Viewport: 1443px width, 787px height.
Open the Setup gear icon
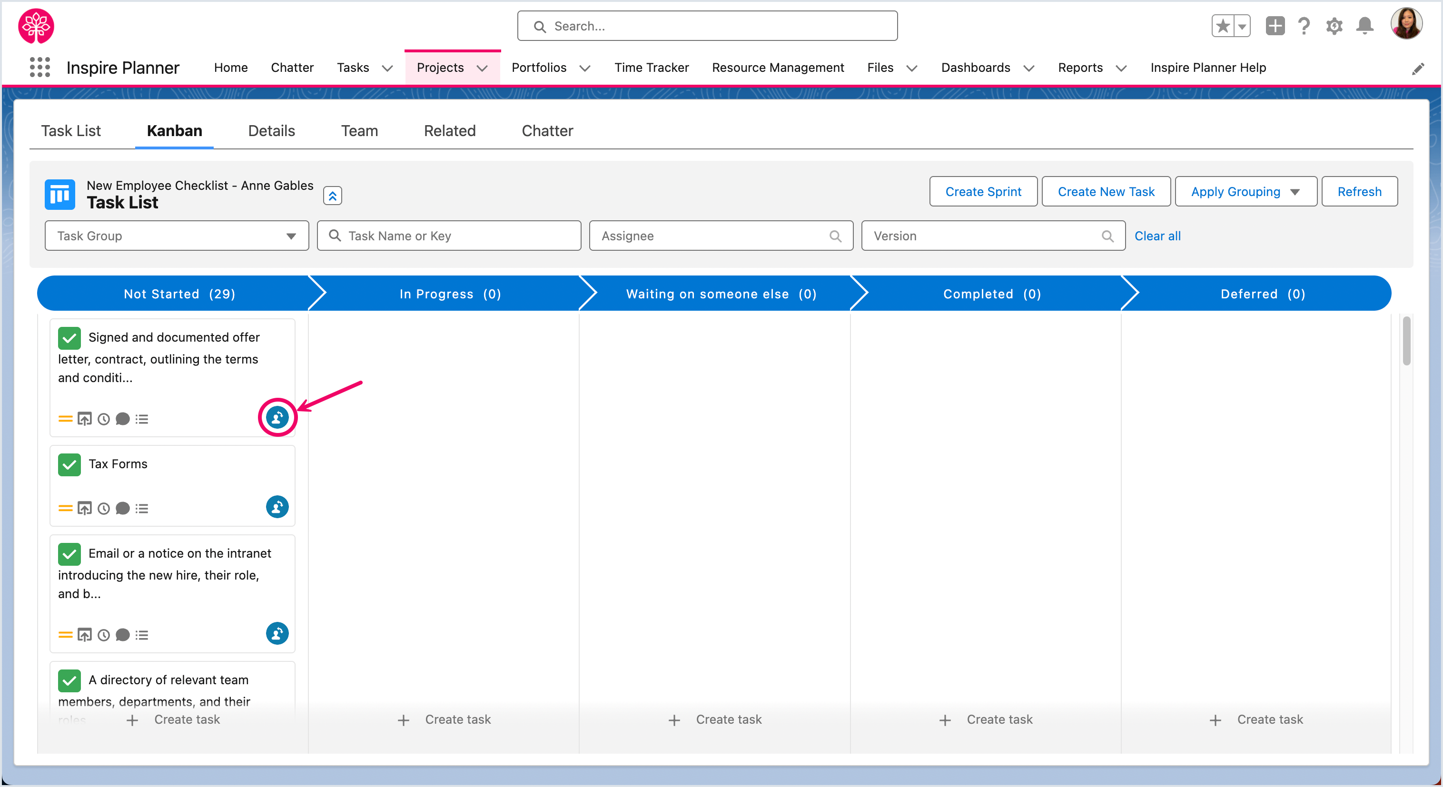(1334, 26)
